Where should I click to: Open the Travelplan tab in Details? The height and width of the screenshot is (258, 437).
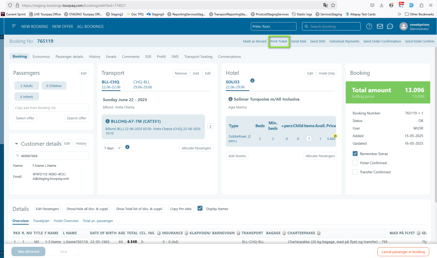41,221
